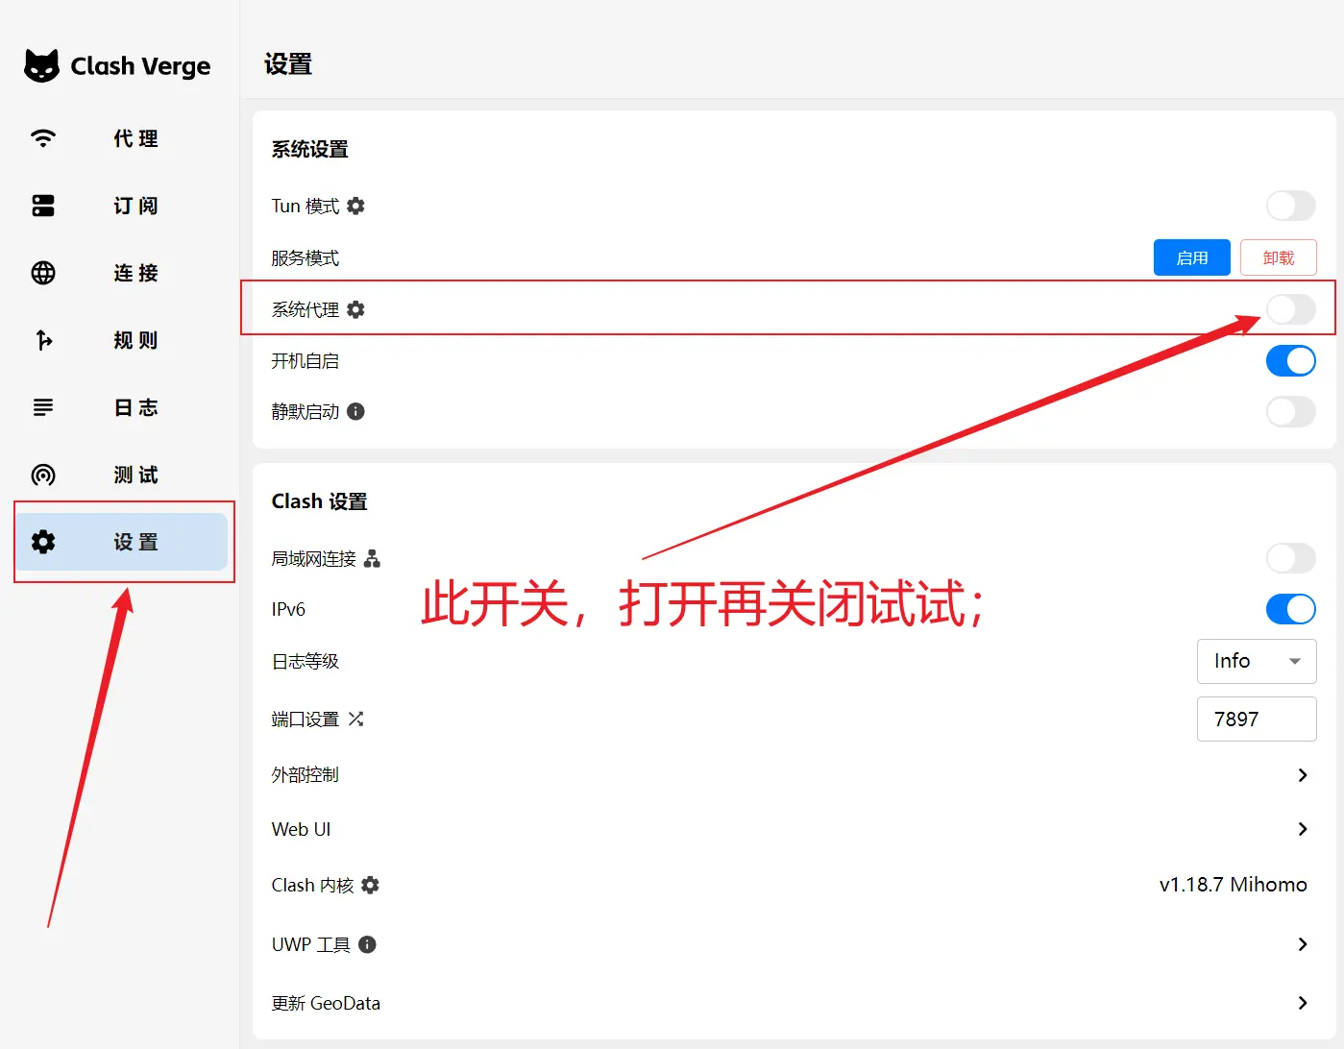Turn off the IPv6 toggle
Image resolution: width=1344 pixels, height=1049 pixels.
(1290, 608)
